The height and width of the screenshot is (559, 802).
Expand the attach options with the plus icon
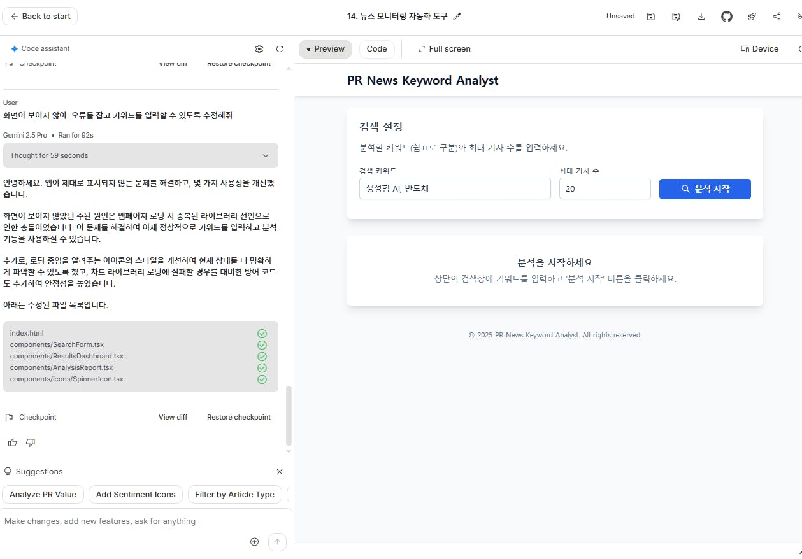click(254, 541)
